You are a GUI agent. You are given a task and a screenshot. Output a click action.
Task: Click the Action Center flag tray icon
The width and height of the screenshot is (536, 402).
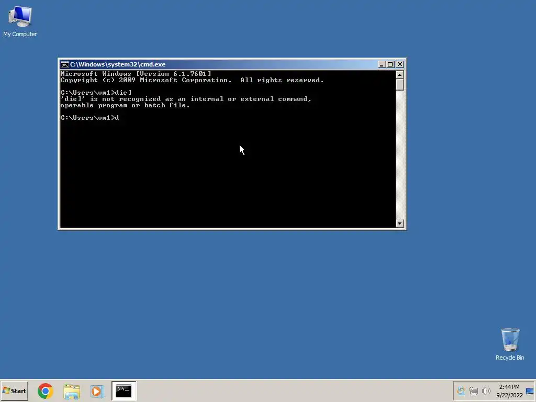(461, 390)
